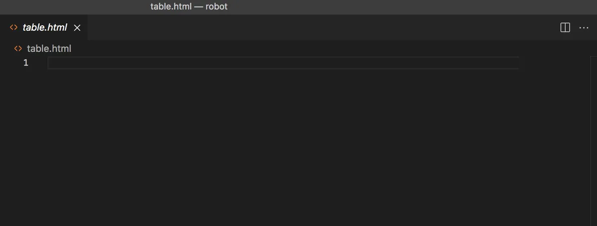597x226 pixels.
Task: Open the editor More Actions ellipsis menu
Action: pyautogui.click(x=584, y=27)
